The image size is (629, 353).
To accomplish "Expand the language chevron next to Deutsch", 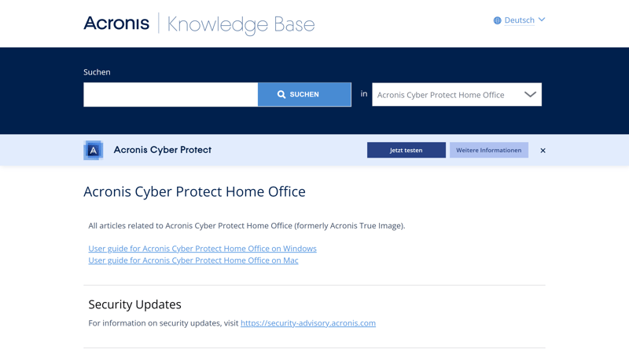I will pos(542,20).
